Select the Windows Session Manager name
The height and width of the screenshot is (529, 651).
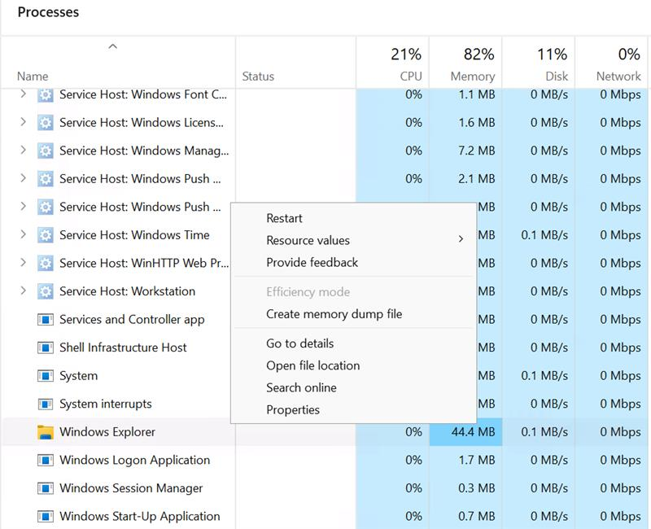(131, 488)
